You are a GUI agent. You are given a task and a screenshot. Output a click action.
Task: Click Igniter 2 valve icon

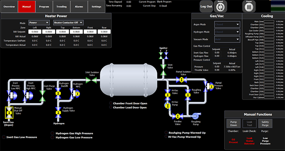pyautogui.click(x=166, y=56)
